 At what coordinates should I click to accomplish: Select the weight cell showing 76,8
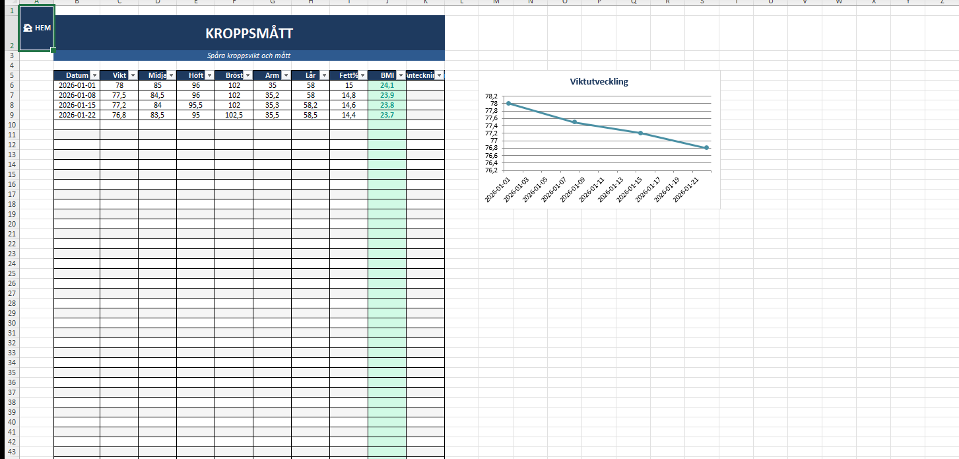tap(119, 115)
